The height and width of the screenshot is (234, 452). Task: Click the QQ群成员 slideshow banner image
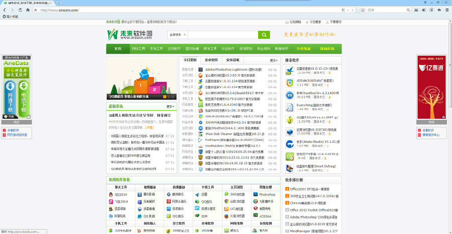(x=141, y=78)
